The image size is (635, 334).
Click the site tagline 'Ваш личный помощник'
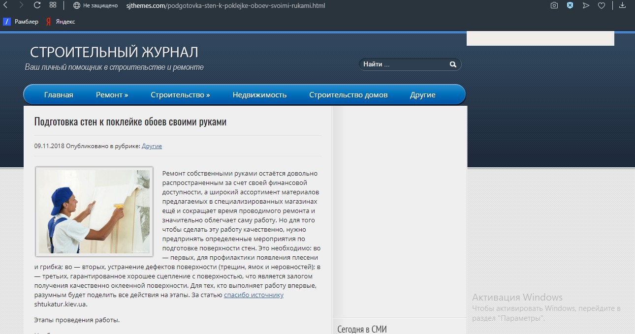pos(114,67)
